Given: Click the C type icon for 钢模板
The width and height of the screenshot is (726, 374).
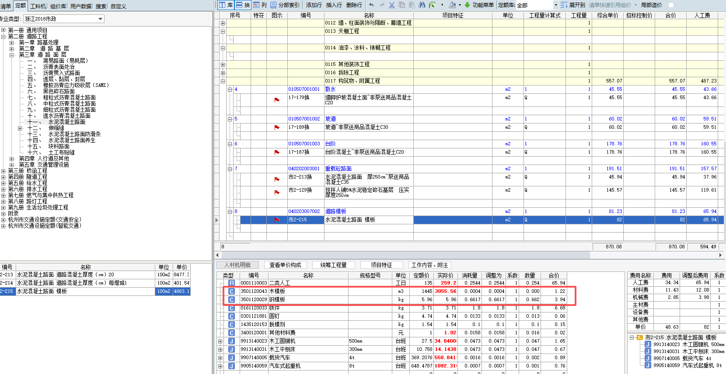Looking at the screenshot, I should coord(231,299).
